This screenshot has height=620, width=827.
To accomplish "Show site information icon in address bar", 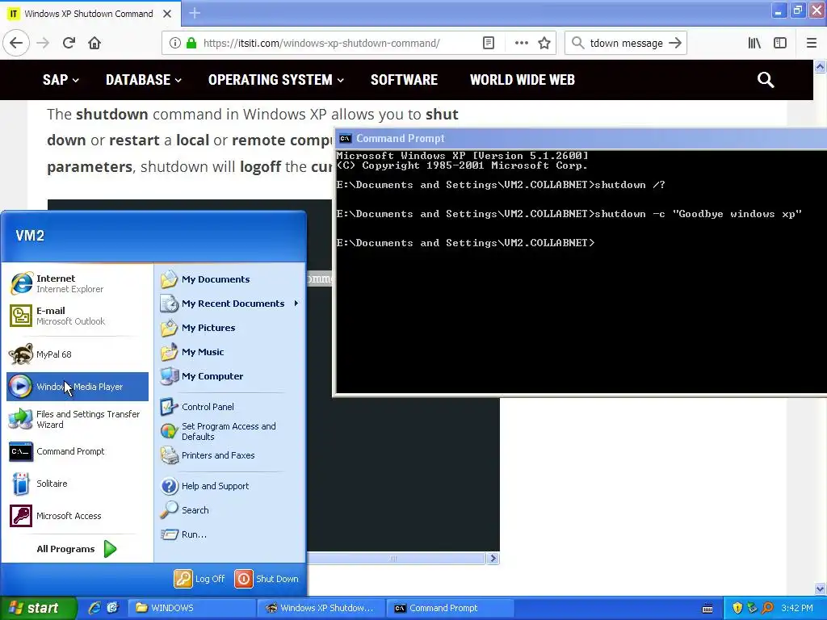I will pos(174,43).
